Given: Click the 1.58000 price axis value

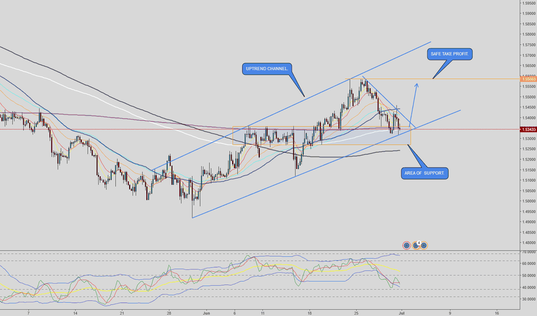Looking at the screenshot, I should (x=529, y=34).
